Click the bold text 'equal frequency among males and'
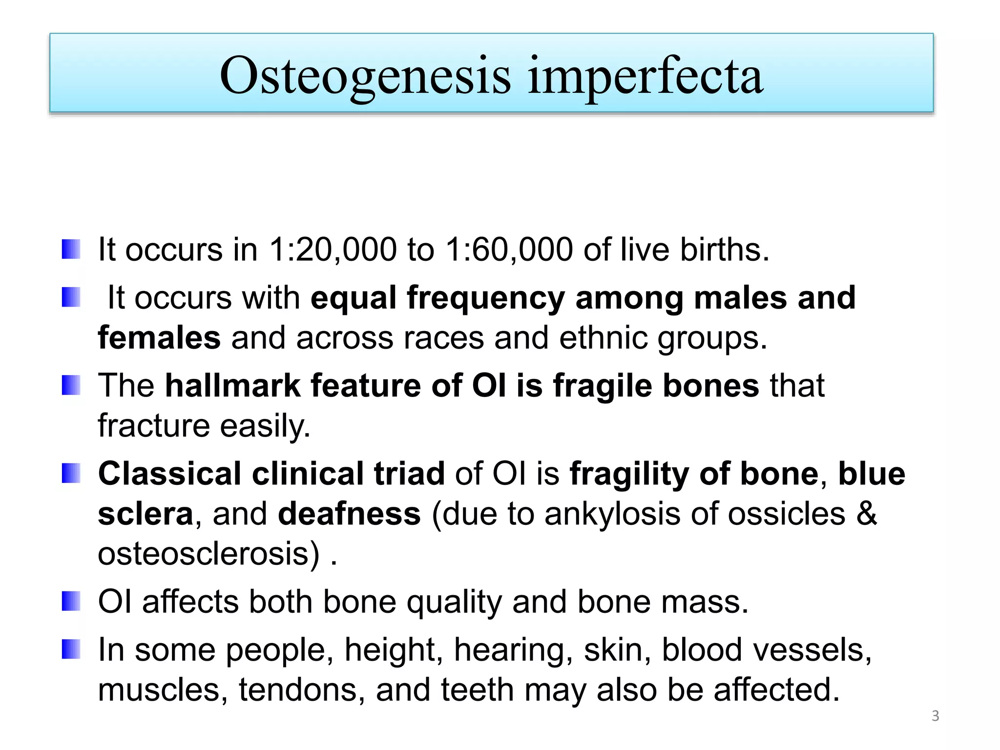The height and width of the screenshot is (750, 1000). 583,297
